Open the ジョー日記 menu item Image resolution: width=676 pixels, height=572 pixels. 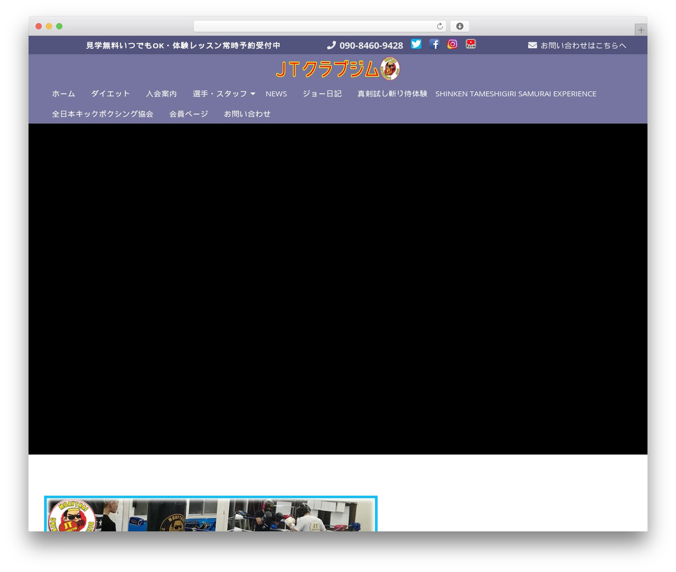pyautogui.click(x=322, y=93)
